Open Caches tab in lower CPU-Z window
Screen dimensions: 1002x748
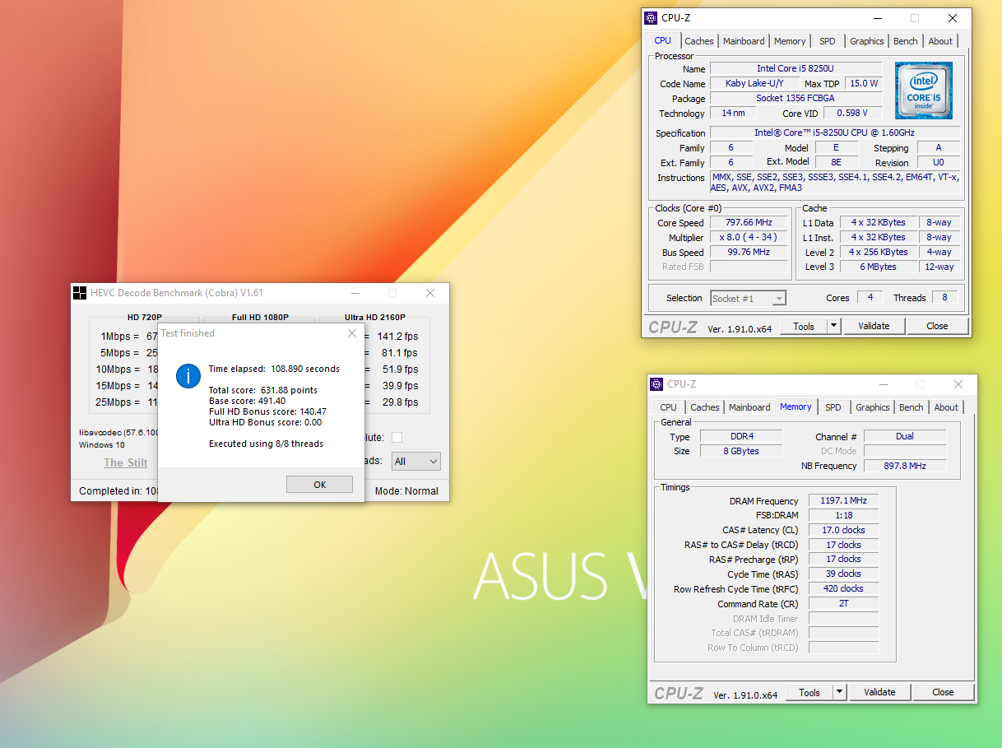coord(705,407)
